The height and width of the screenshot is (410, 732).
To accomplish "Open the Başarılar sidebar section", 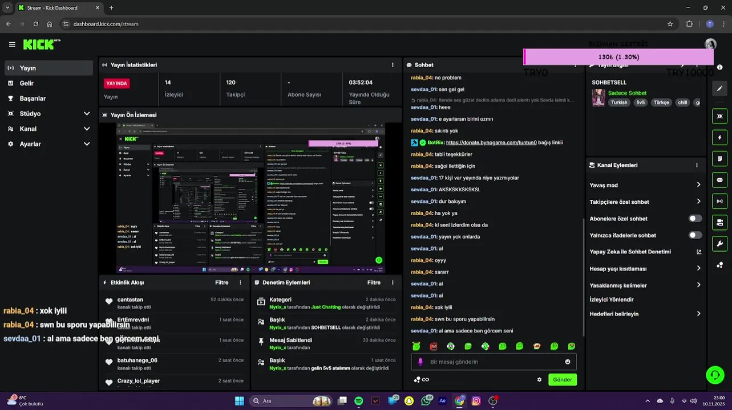I will 48,99.
